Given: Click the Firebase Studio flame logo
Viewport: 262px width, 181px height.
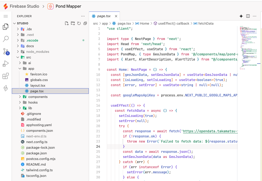Looking at the screenshot, I should coord(5,6).
